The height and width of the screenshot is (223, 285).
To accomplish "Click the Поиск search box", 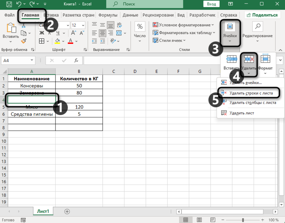I will point(145,4).
